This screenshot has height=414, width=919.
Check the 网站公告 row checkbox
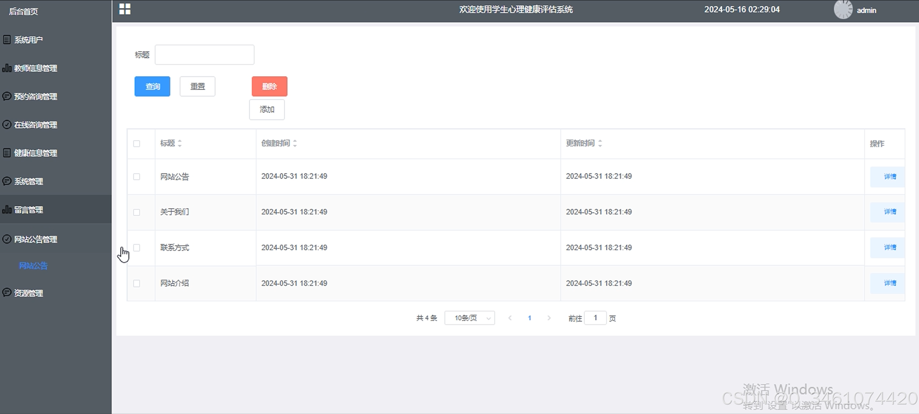(x=137, y=177)
